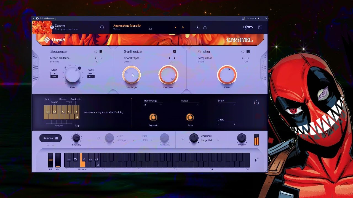Click the Dark/Bright knob
Image resolution: width=353 pixels, height=198 pixels.
click(x=132, y=75)
